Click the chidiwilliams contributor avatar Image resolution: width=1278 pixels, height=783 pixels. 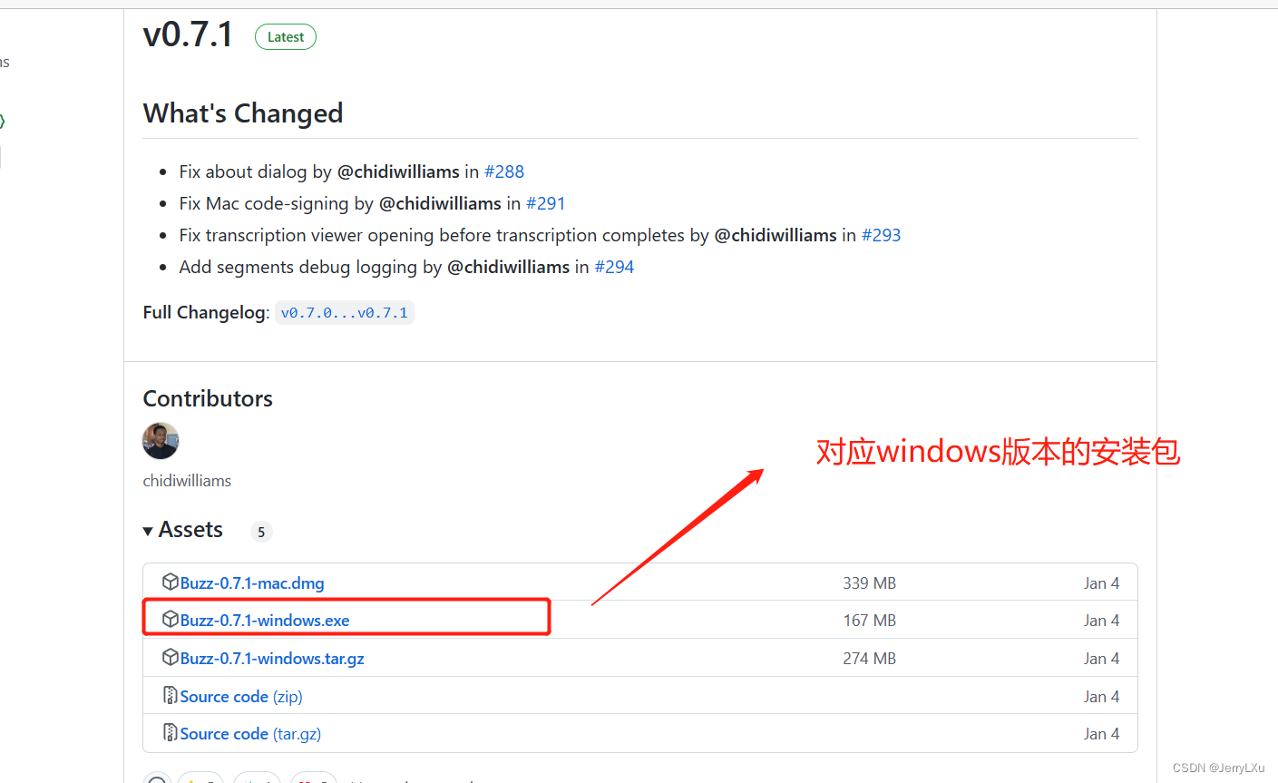[x=161, y=441]
